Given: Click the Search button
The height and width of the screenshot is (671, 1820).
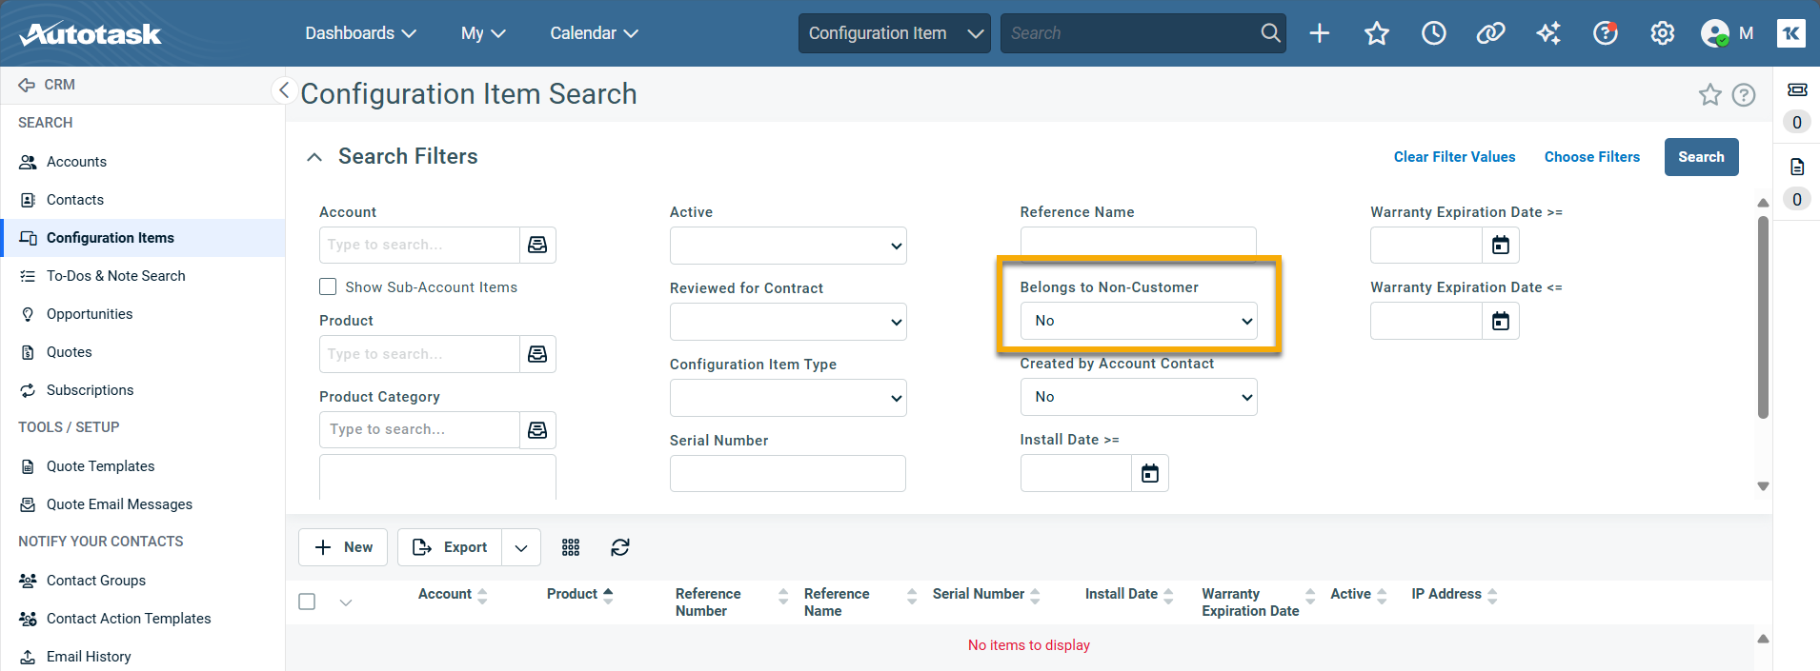Looking at the screenshot, I should pos(1701,157).
